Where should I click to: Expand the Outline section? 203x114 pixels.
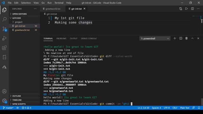(24, 96)
